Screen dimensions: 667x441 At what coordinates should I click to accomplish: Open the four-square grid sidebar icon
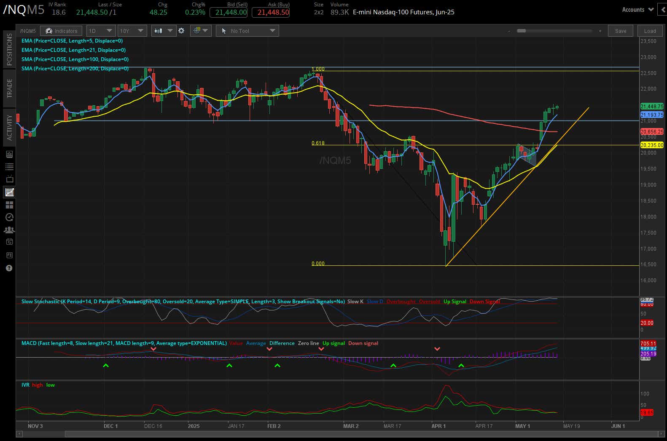(x=9, y=205)
